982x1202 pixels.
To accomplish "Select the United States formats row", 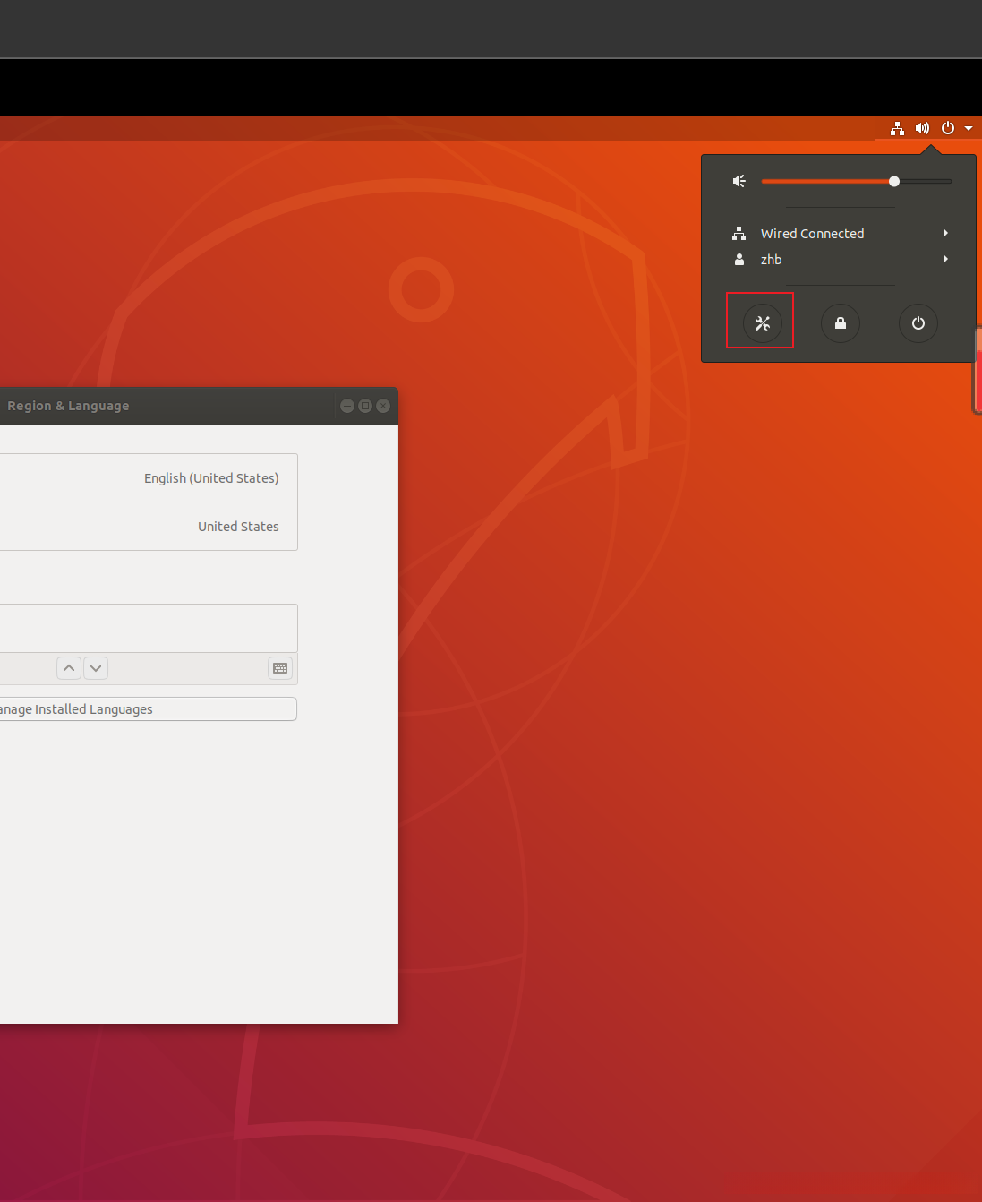I will 149,527.
